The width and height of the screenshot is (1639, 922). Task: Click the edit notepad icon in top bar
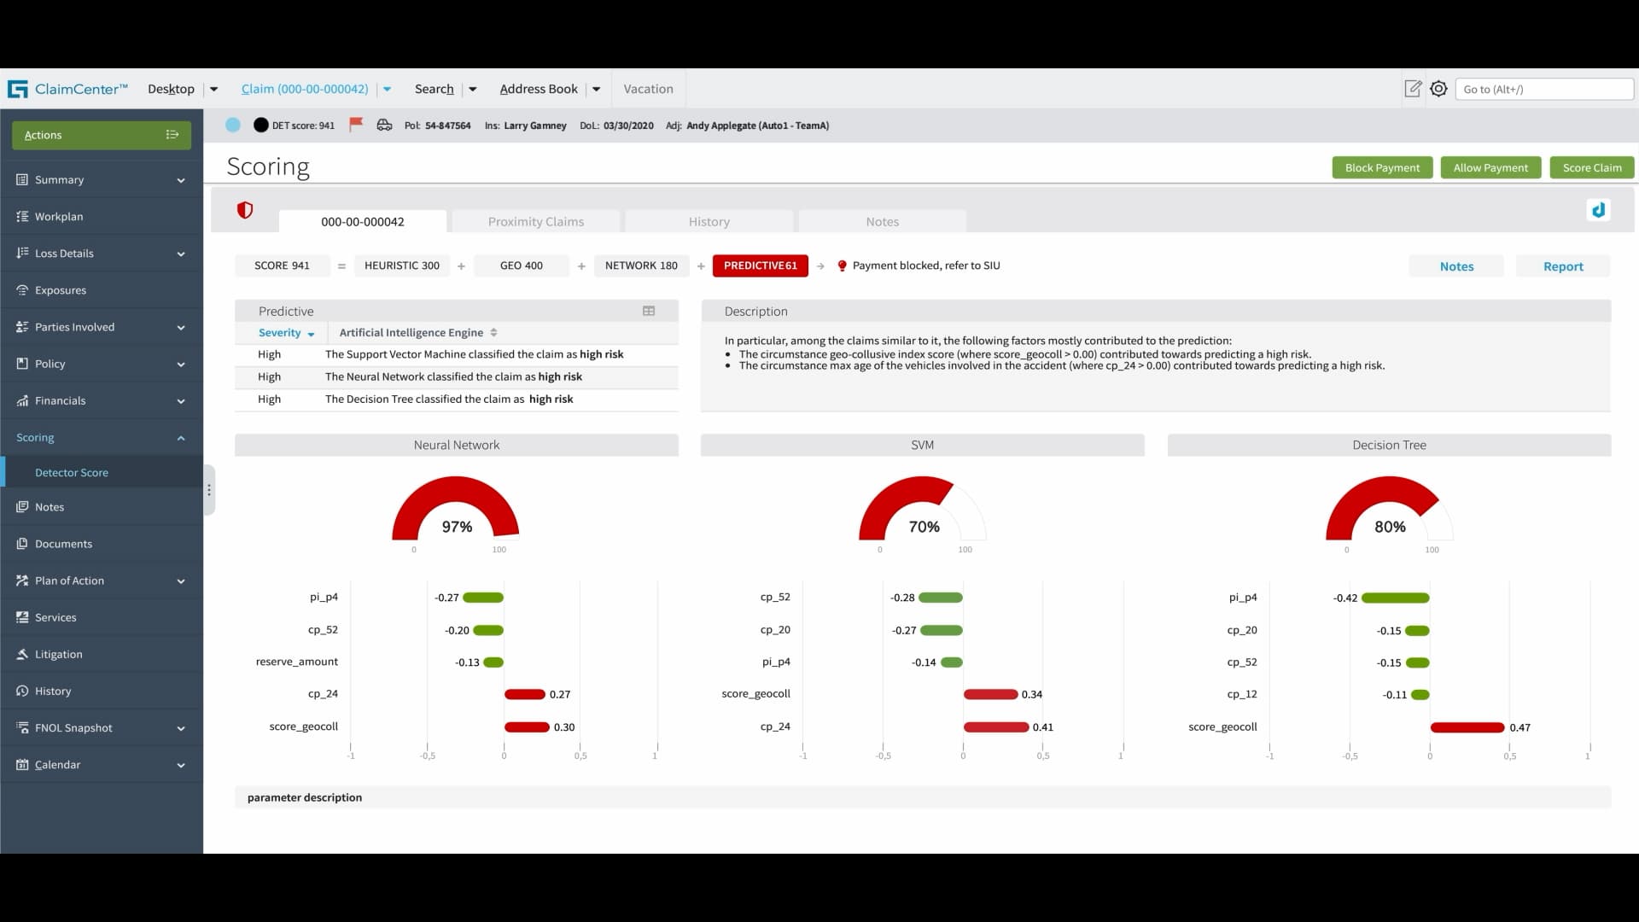pos(1413,89)
